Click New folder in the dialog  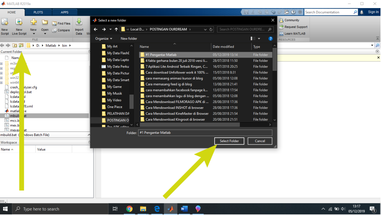pos(129,39)
